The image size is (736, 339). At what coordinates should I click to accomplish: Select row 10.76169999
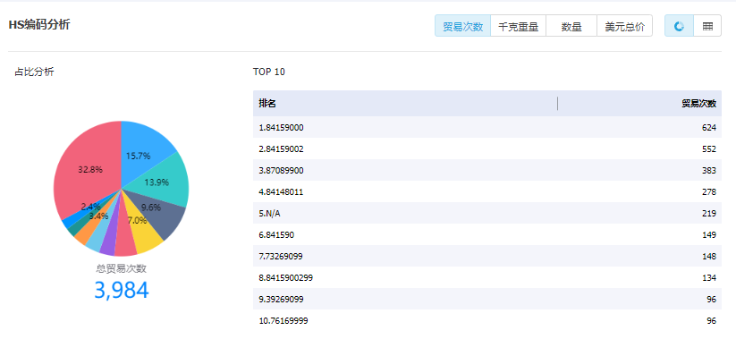coord(487,321)
